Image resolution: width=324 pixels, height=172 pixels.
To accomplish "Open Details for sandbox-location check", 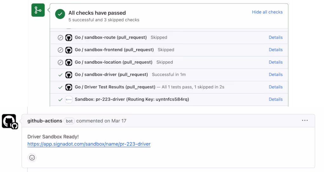I will tap(276, 62).
